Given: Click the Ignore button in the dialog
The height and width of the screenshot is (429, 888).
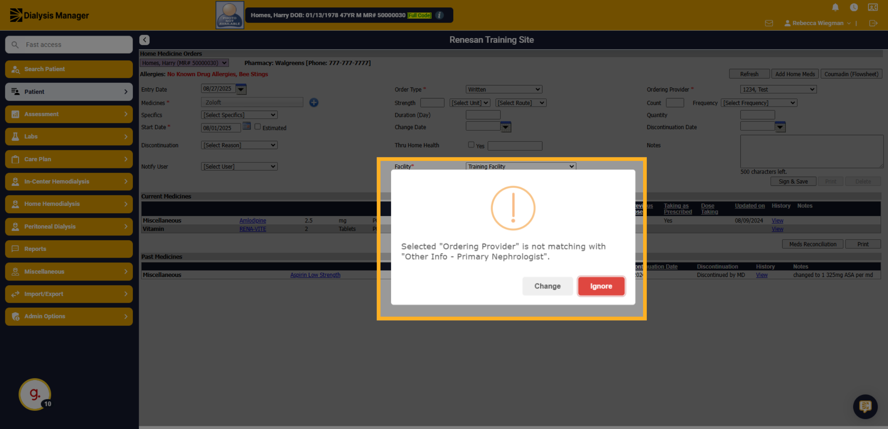Looking at the screenshot, I should point(601,286).
